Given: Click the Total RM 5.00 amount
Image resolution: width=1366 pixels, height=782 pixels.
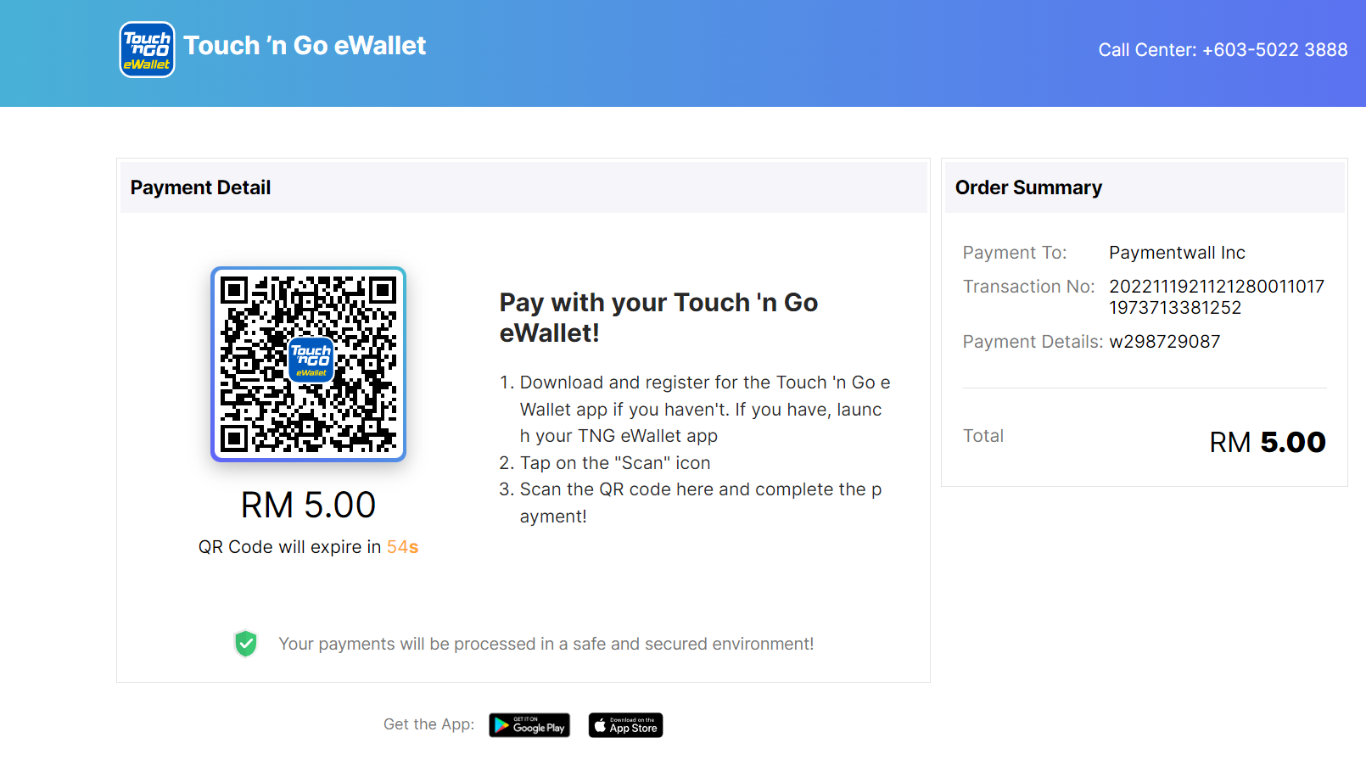Looking at the screenshot, I should point(1268,441).
